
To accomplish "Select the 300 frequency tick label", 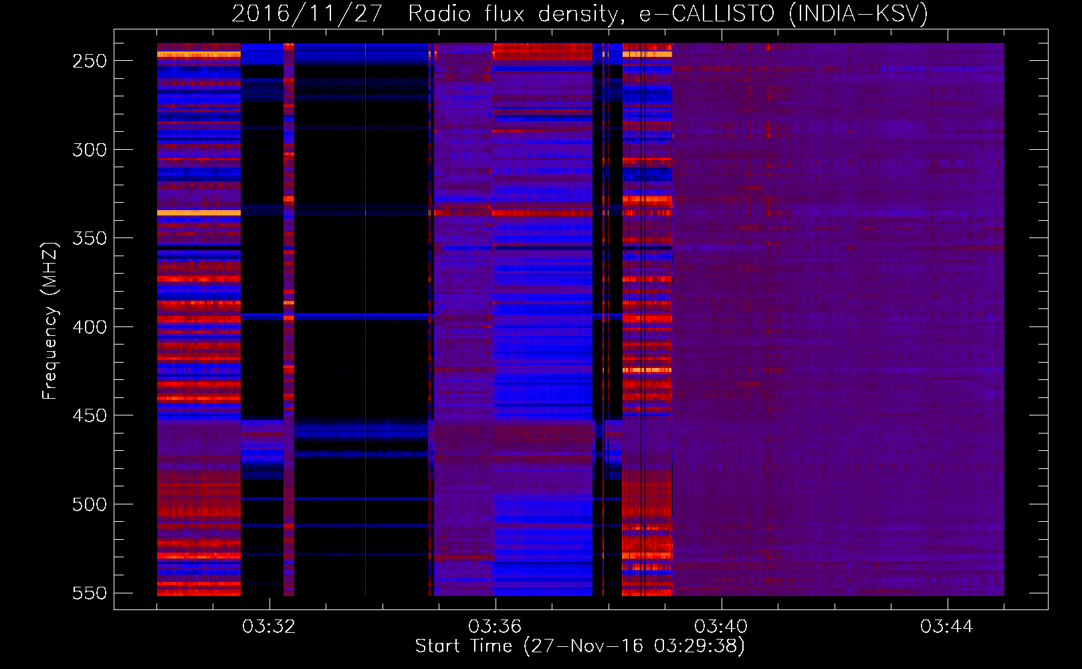I will (x=90, y=150).
